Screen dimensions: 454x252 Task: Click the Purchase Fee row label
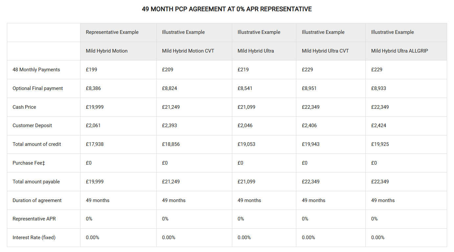point(29,163)
